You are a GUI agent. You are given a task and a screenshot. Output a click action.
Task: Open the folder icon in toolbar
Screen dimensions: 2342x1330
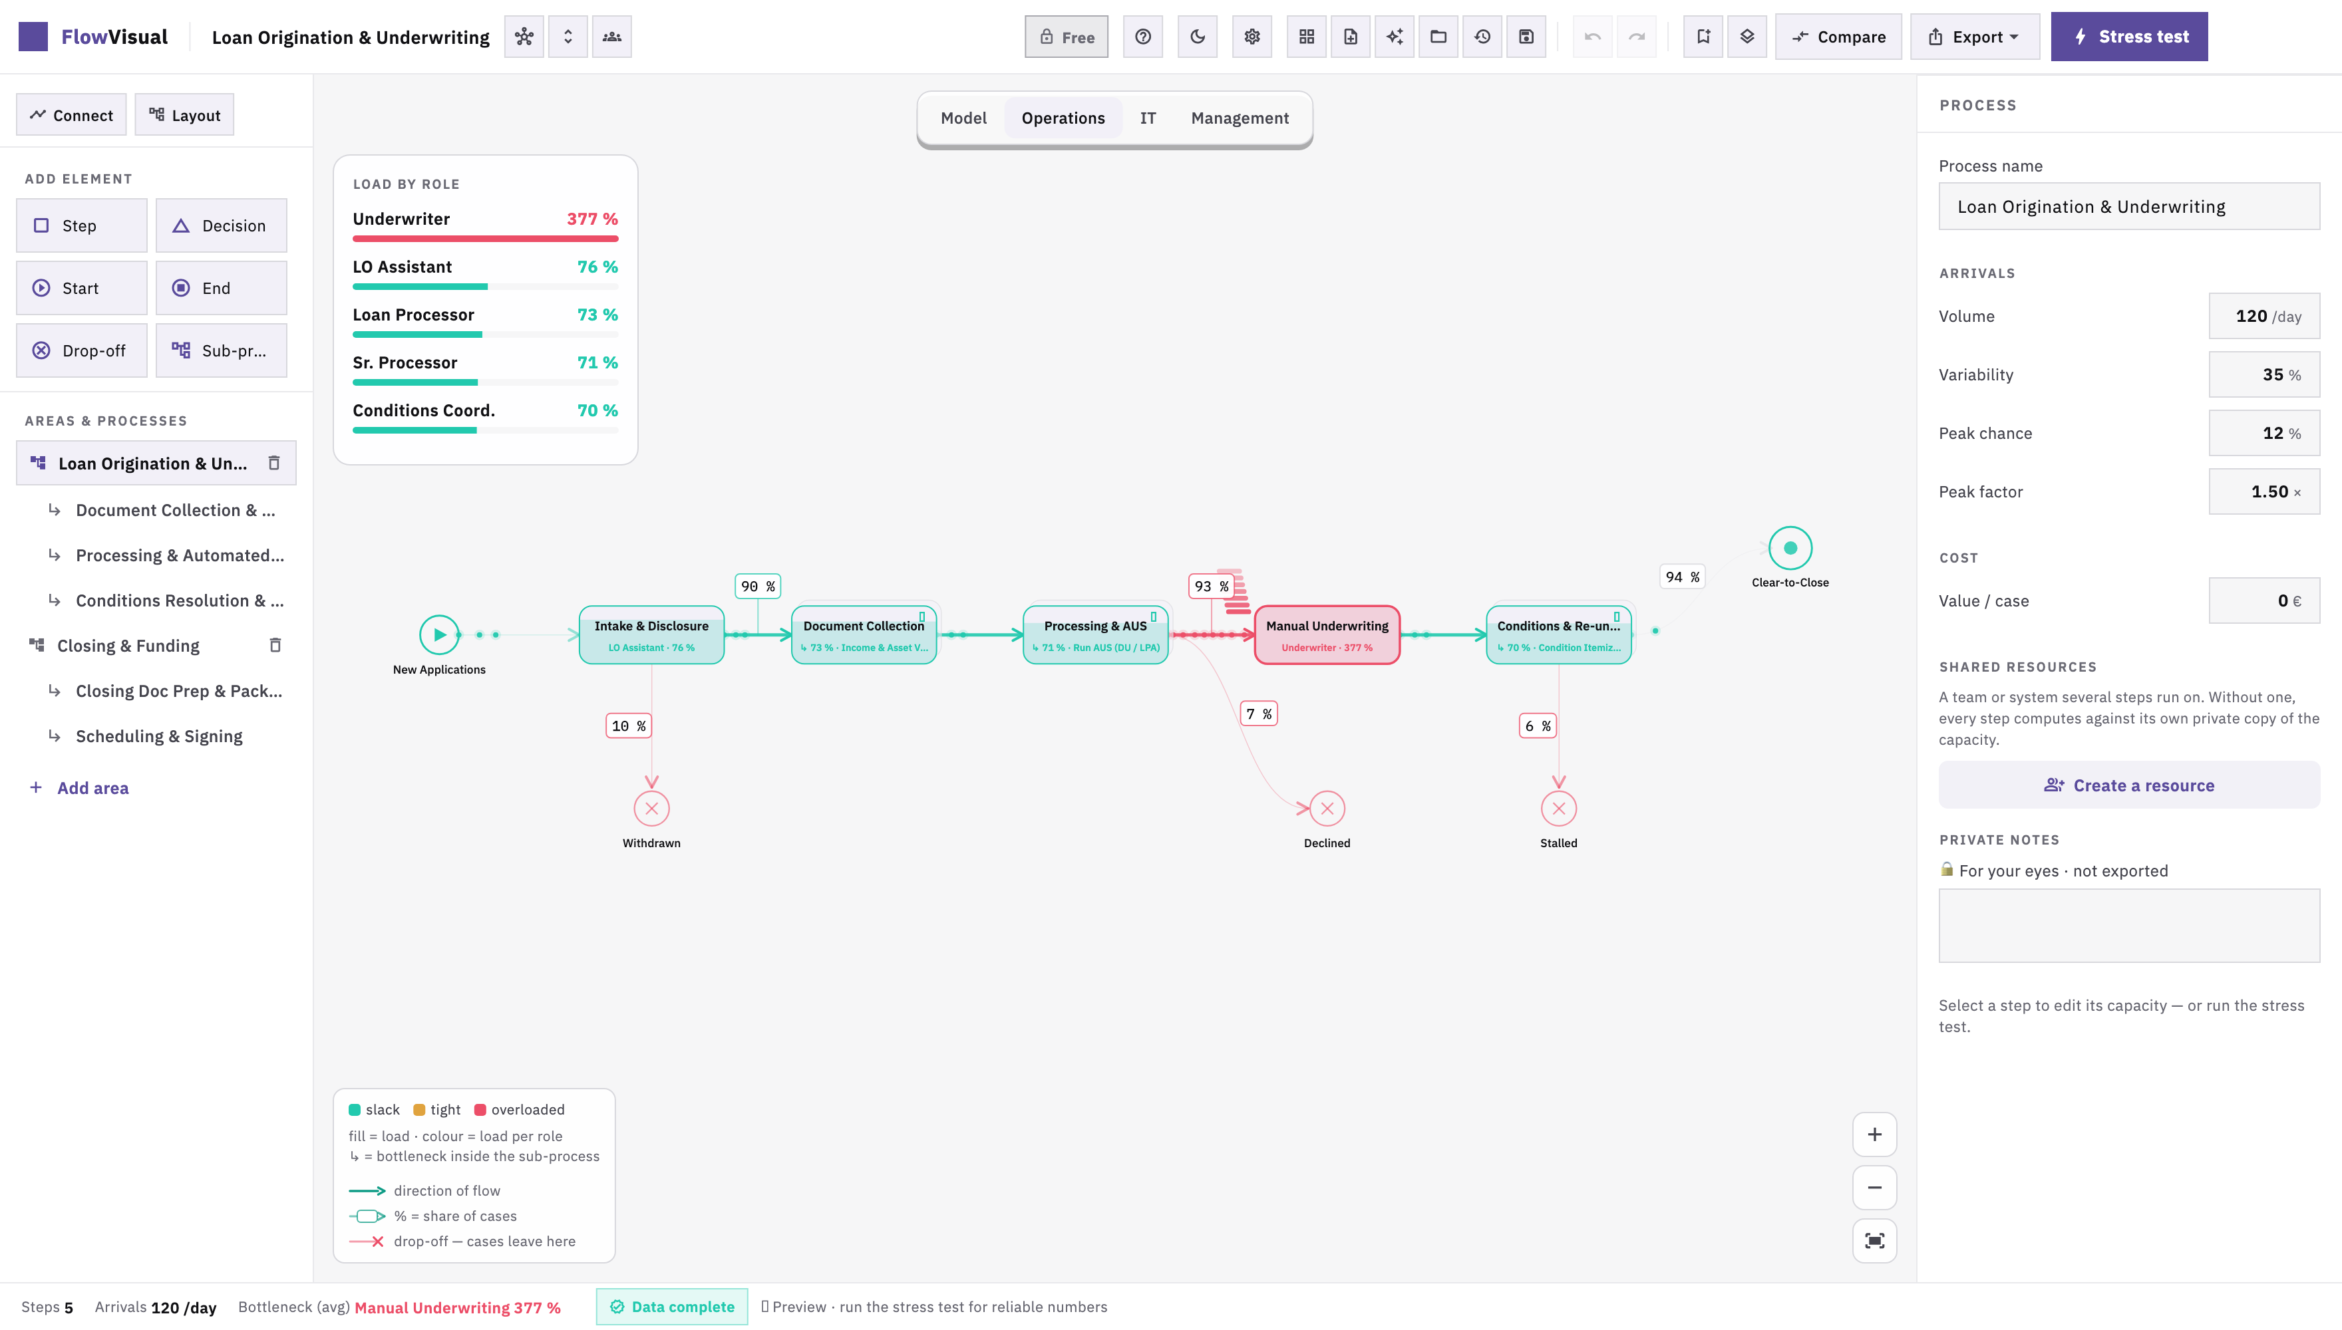click(1438, 37)
